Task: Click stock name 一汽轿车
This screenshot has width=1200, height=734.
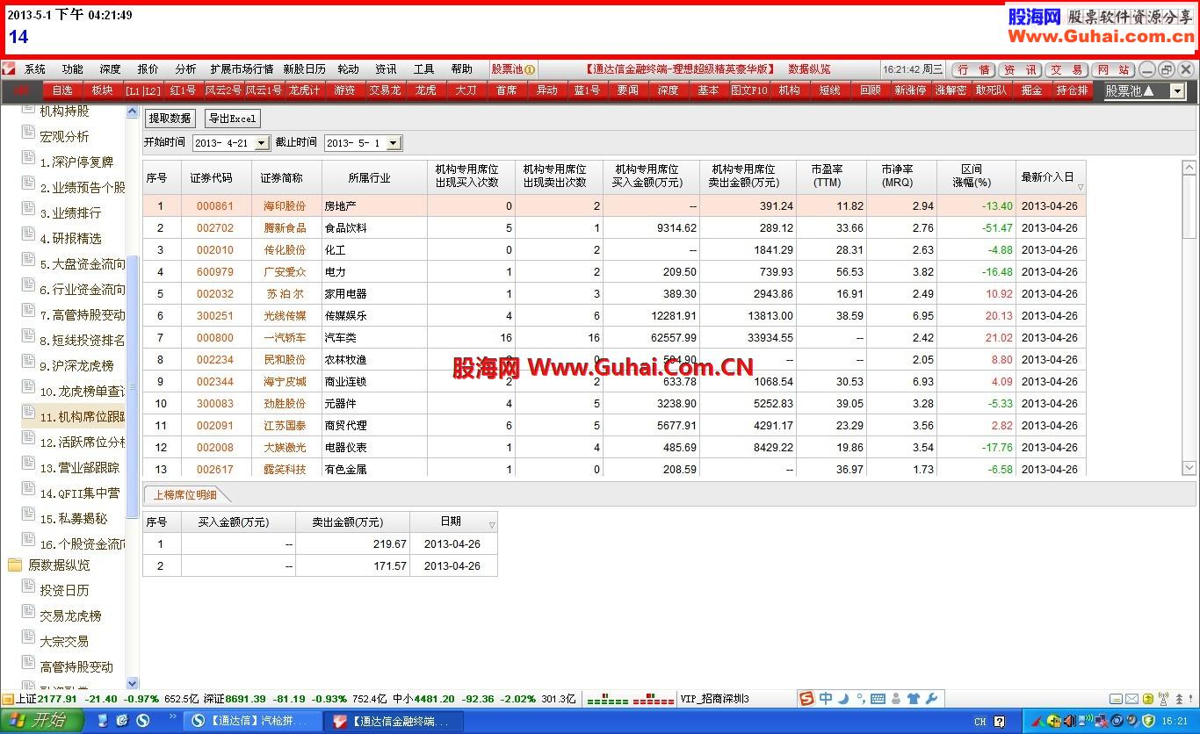Action: tap(286, 338)
